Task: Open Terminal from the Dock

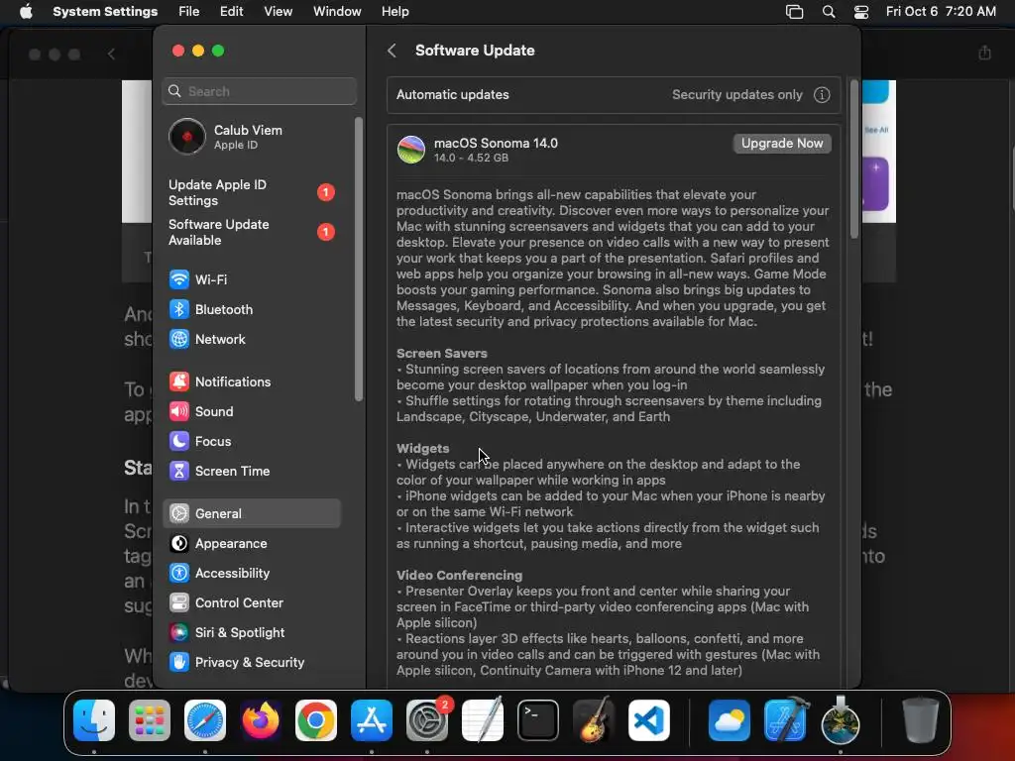Action: (x=538, y=720)
